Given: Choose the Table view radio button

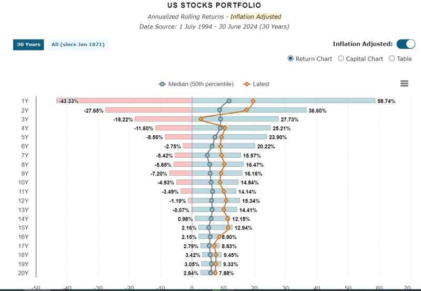Looking at the screenshot, I should [x=392, y=58].
